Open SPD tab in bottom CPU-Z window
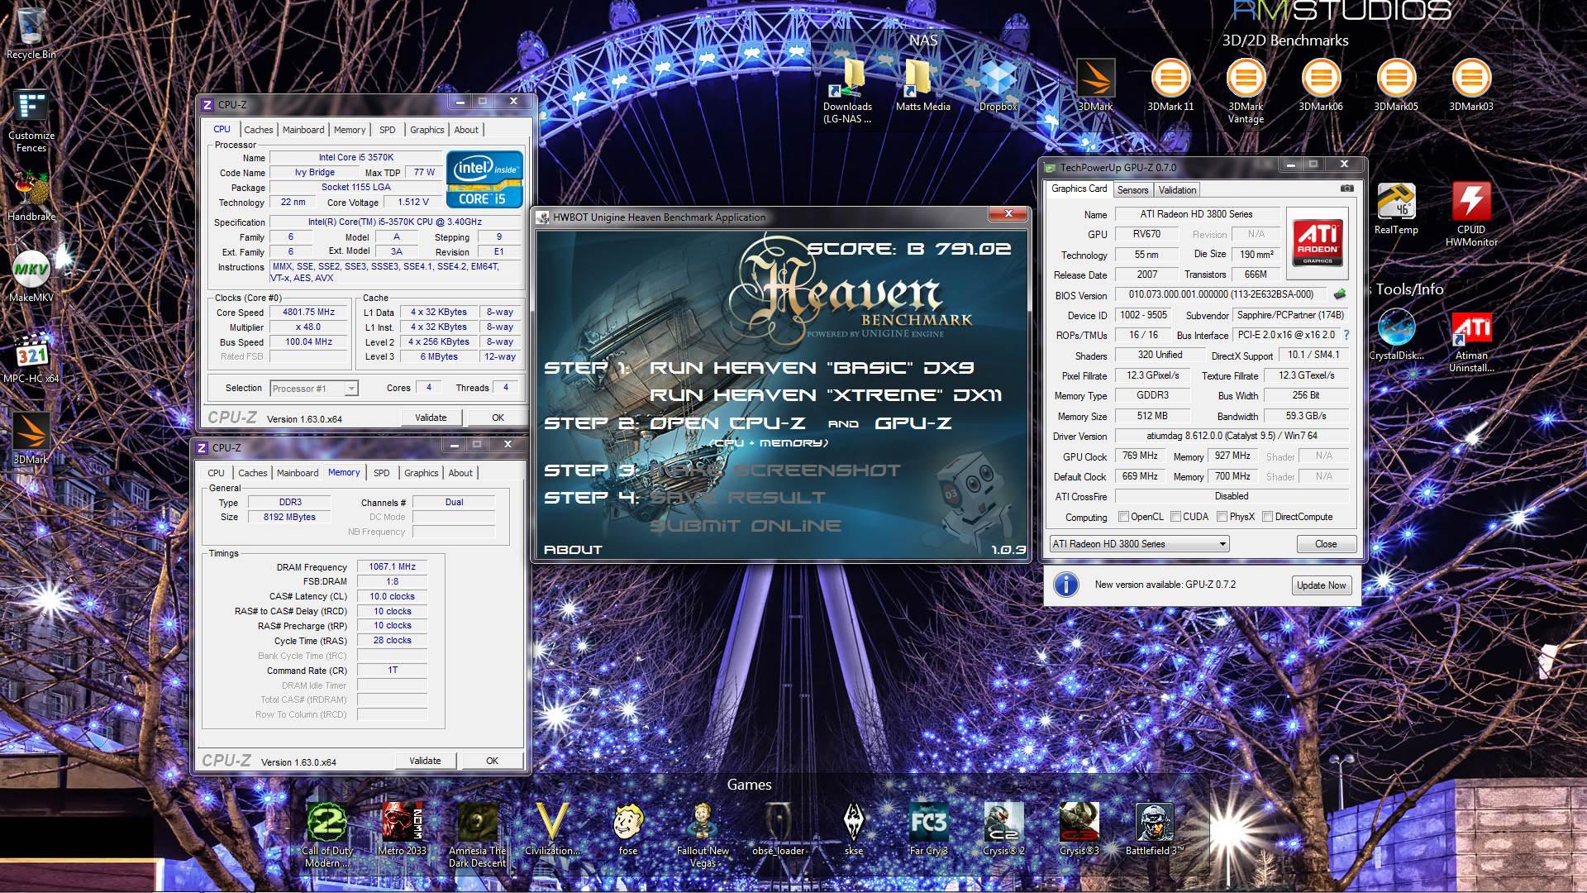 (x=381, y=473)
